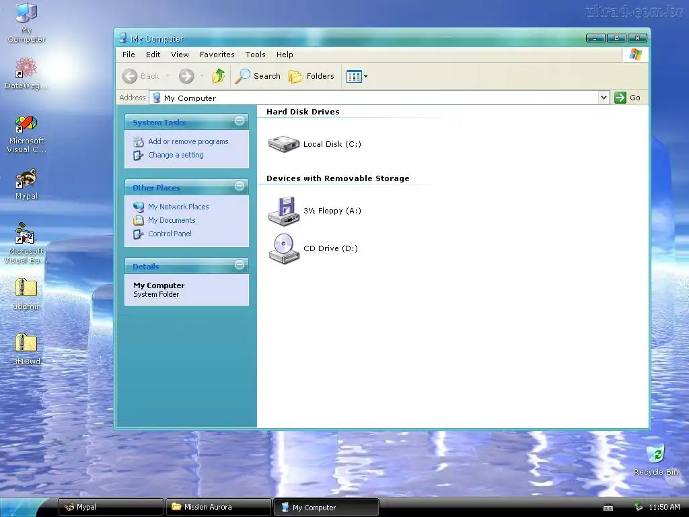Select the 3½ Floppy (A:) drive icon
Viewport: 689px width, 517px height.
coord(283,211)
